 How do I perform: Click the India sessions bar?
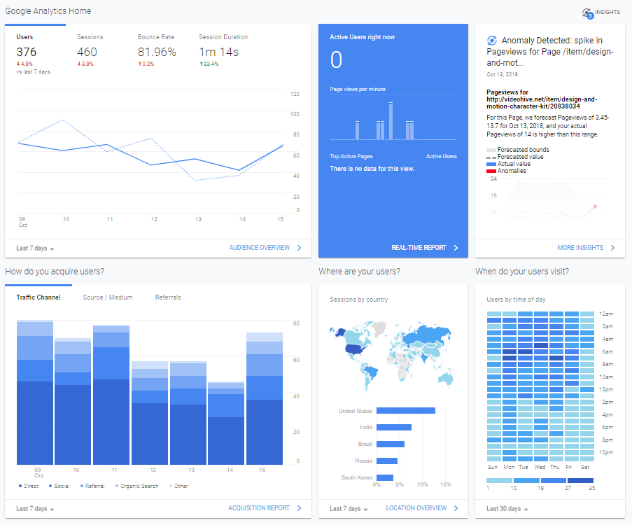coord(394,428)
